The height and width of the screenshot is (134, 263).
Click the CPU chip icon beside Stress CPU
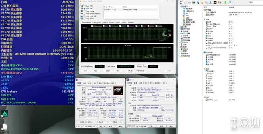coord(82,6)
